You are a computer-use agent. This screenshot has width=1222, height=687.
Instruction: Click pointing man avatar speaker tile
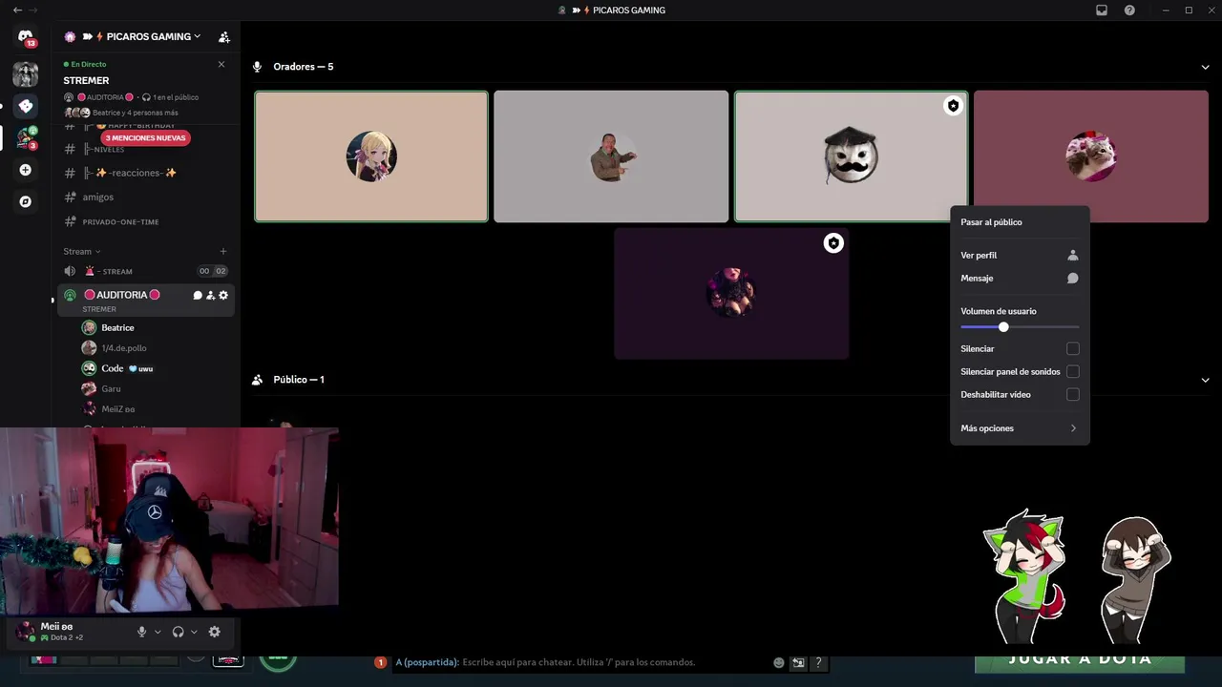[611, 156]
